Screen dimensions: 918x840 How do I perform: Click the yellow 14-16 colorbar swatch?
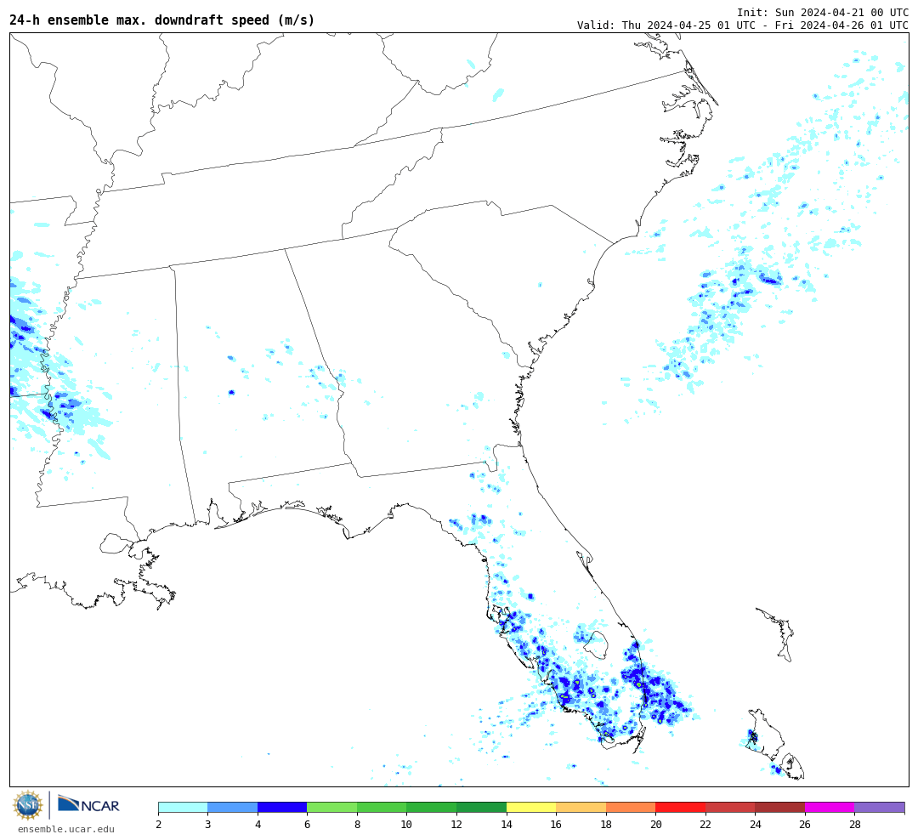click(531, 807)
